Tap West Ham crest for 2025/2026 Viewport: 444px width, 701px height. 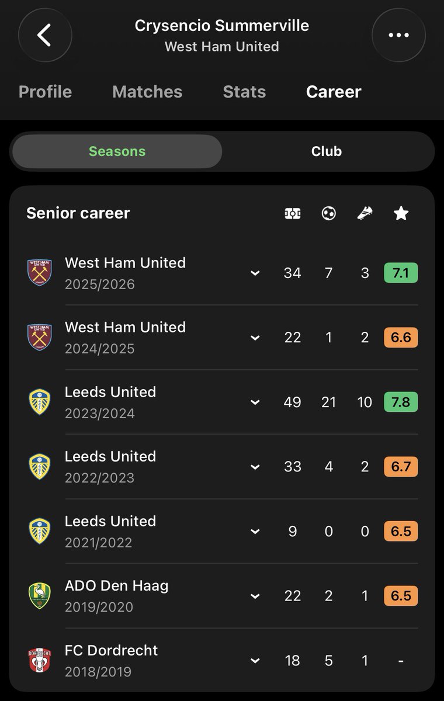(40, 273)
